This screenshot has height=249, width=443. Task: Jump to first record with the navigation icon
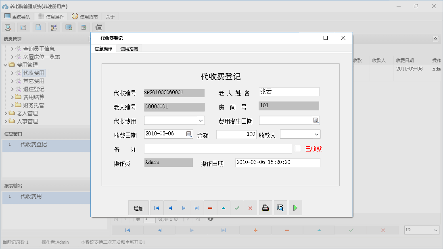(157, 207)
